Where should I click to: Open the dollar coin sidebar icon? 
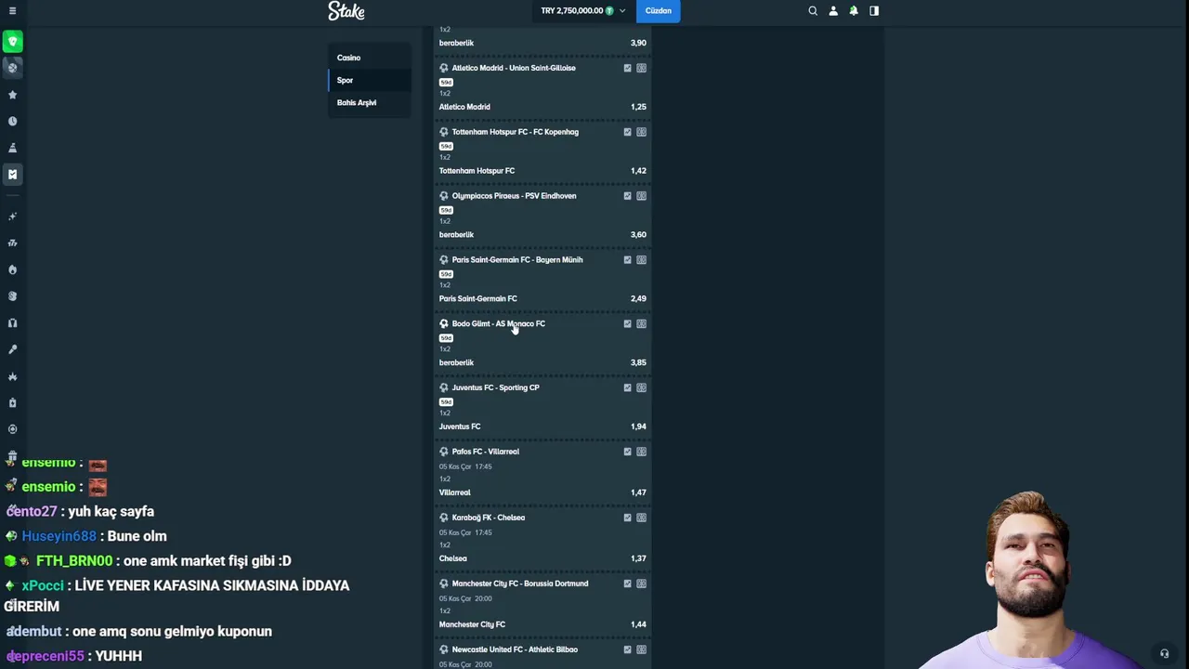[12, 296]
